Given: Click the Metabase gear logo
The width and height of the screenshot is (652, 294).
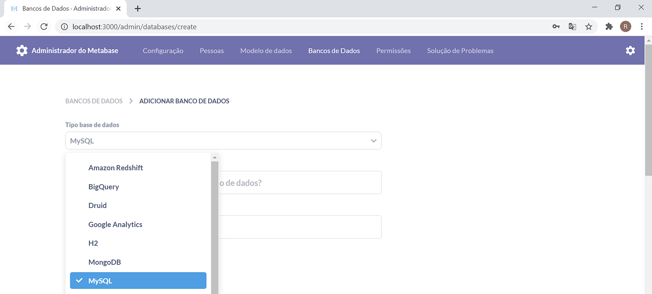Looking at the screenshot, I should 21,50.
